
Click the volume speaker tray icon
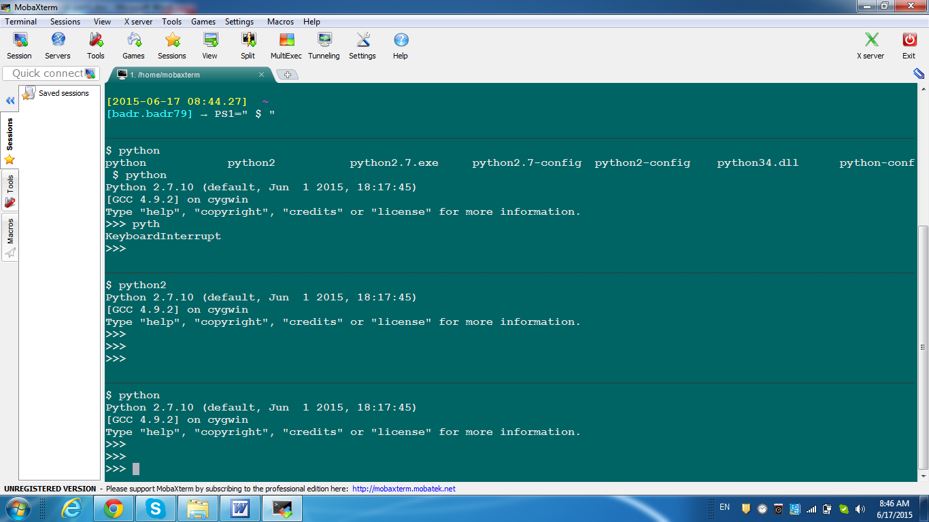pos(860,508)
